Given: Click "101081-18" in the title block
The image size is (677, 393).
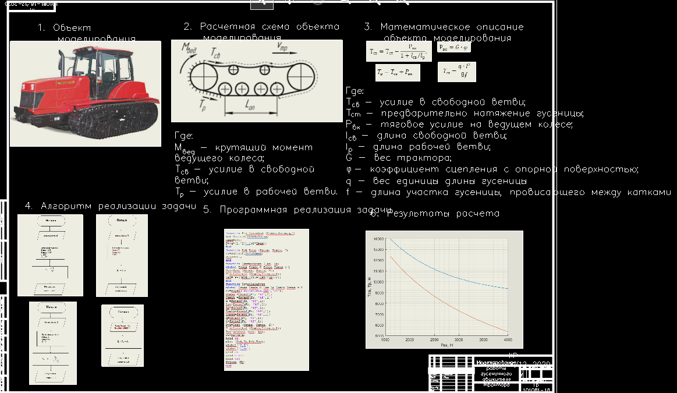Looking at the screenshot, I should coord(537,390).
